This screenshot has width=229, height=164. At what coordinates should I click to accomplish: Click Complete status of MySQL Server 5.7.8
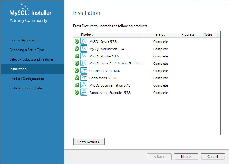pos(160,42)
